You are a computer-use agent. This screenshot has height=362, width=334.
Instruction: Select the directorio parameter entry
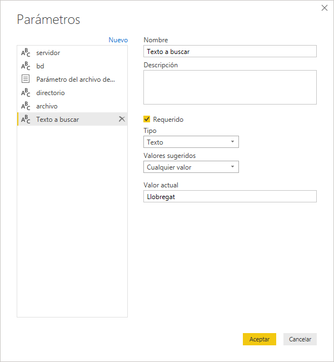[x=51, y=93]
